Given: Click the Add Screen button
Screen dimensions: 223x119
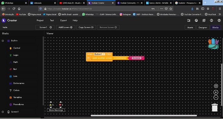Looking at the screenshot, I should 66,27.
